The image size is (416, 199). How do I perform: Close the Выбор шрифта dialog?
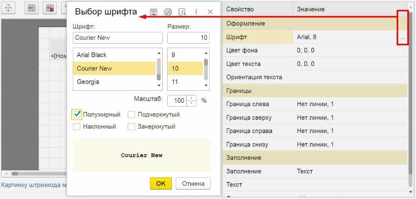[x=210, y=12]
